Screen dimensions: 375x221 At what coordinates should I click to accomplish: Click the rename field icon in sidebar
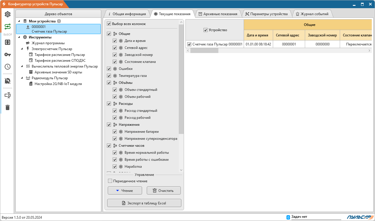[x=8, y=95]
